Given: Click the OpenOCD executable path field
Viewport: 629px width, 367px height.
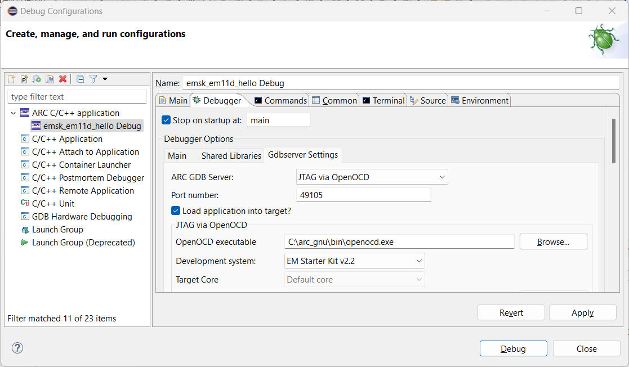Looking at the screenshot, I should [x=399, y=242].
